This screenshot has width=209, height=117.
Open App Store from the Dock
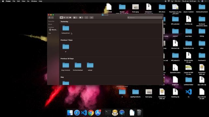pos(98,113)
